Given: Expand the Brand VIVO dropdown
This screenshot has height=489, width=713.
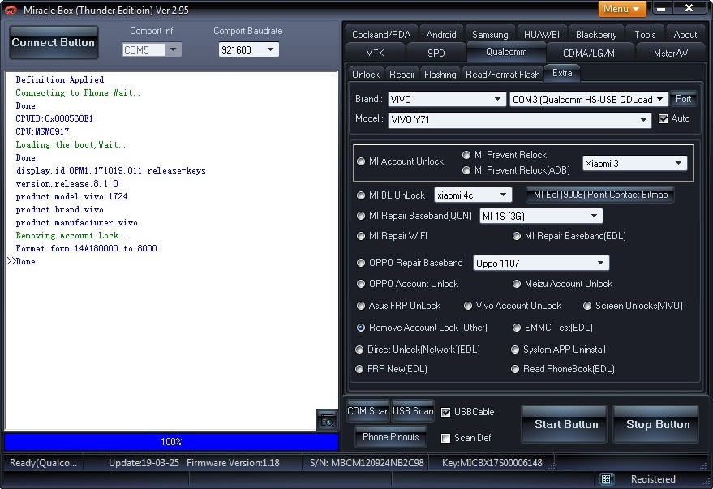Looking at the screenshot, I should tap(446, 99).
